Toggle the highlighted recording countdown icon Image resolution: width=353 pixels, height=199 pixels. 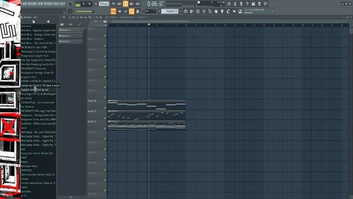pyautogui.click(x=125, y=4)
